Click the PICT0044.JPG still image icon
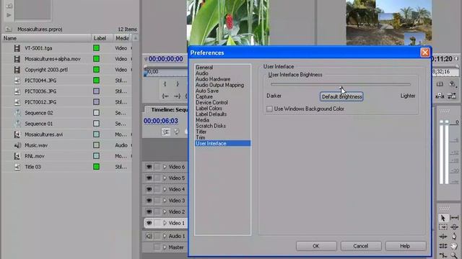 click(x=17, y=81)
